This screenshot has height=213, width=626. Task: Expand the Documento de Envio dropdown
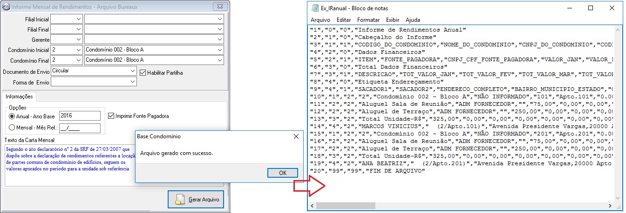(x=133, y=71)
